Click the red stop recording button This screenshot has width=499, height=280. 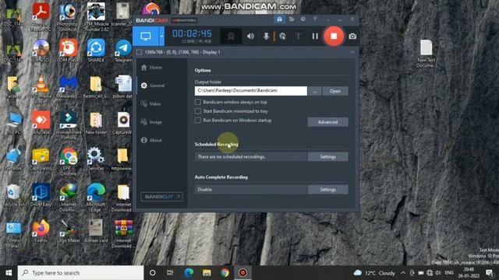(x=334, y=37)
